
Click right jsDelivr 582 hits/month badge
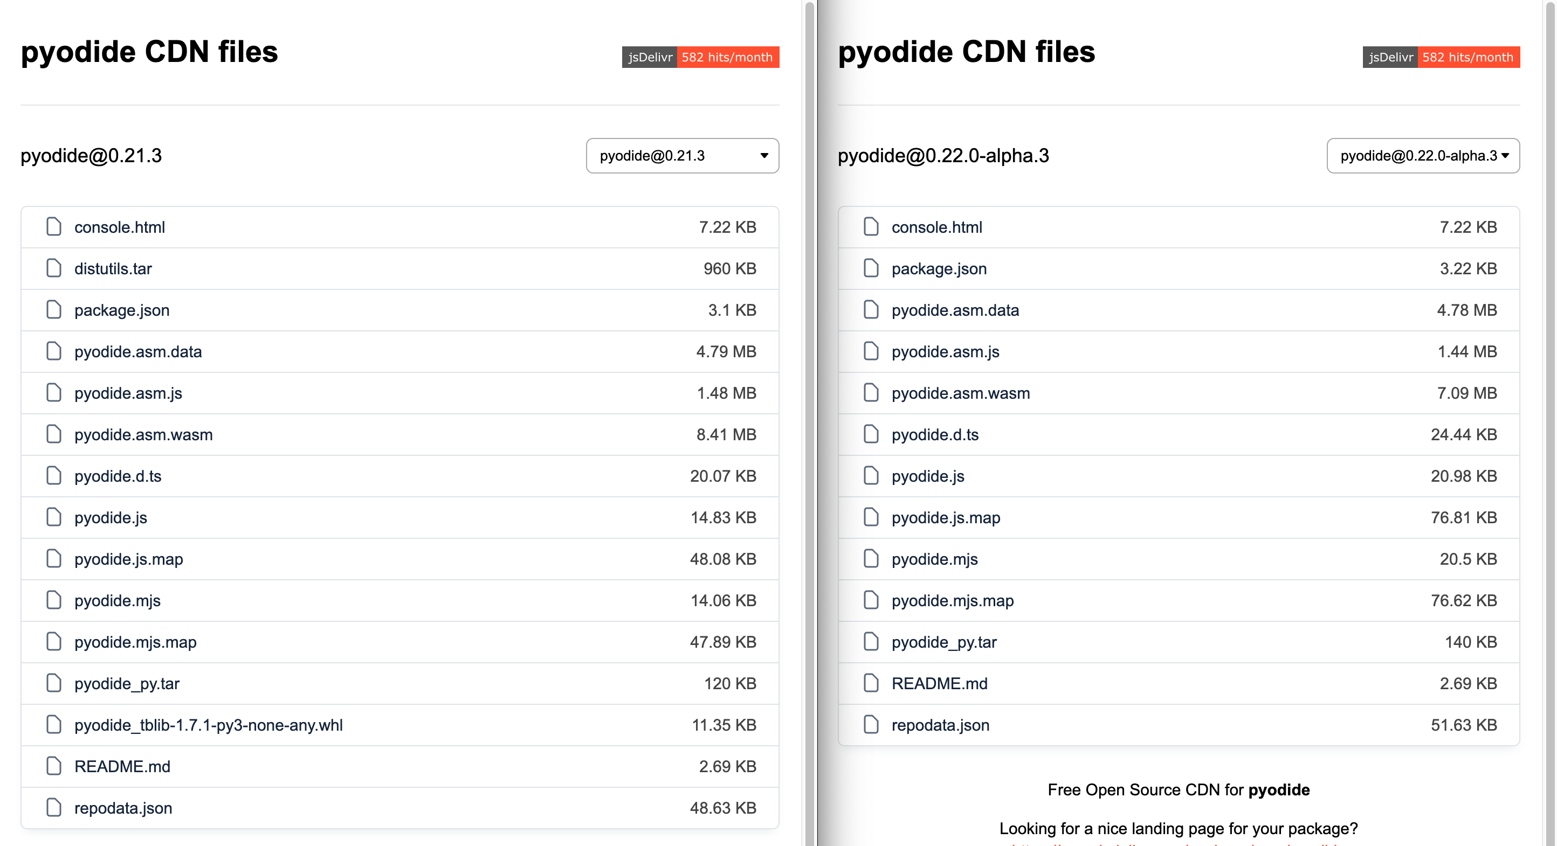[x=1441, y=58]
